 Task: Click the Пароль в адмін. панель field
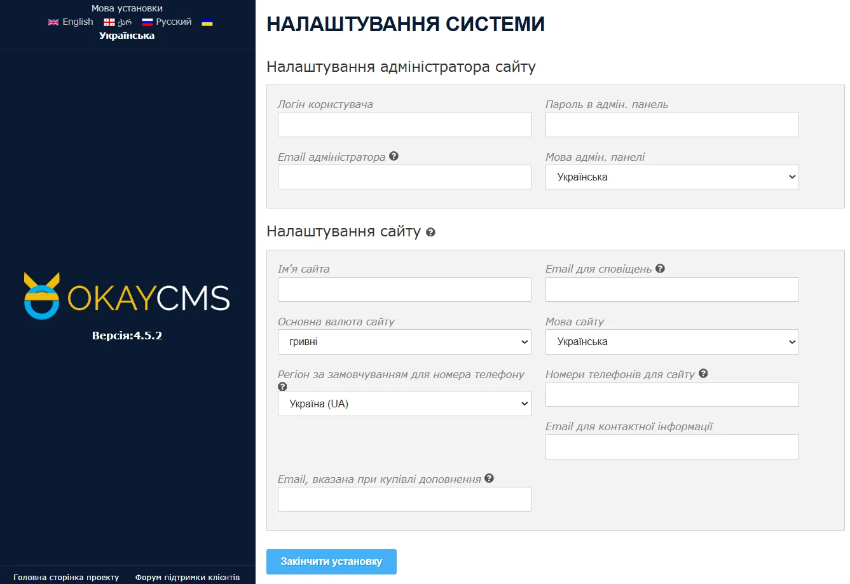671,125
